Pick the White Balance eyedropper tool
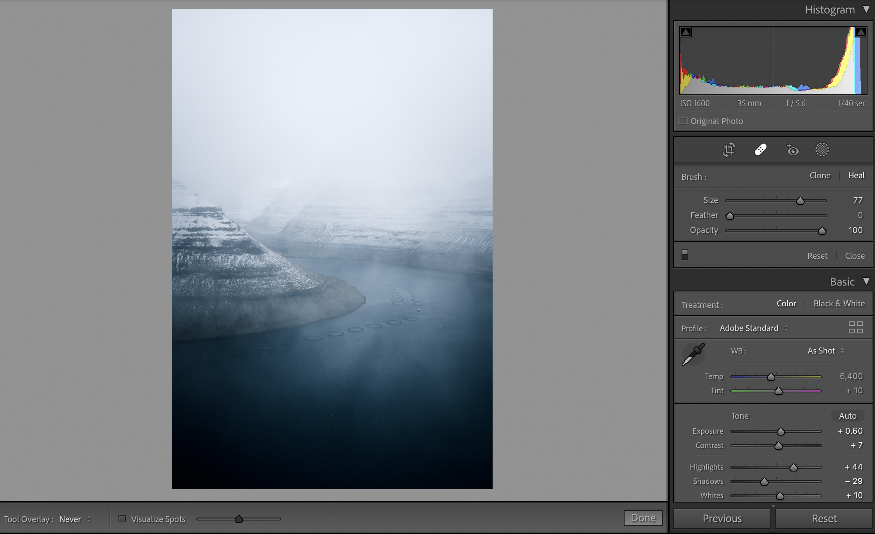Screen dimensions: 875x534 pyautogui.click(x=693, y=354)
